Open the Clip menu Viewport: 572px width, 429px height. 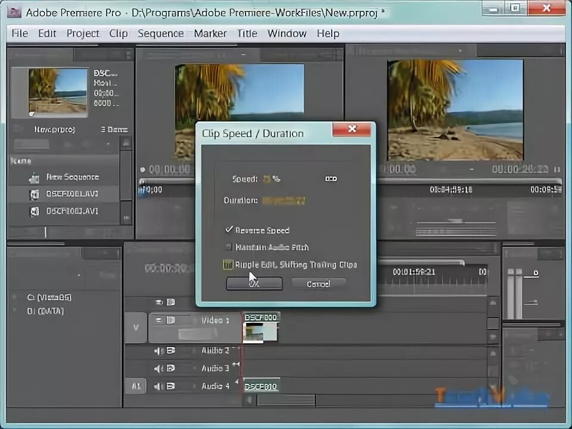[x=119, y=33]
